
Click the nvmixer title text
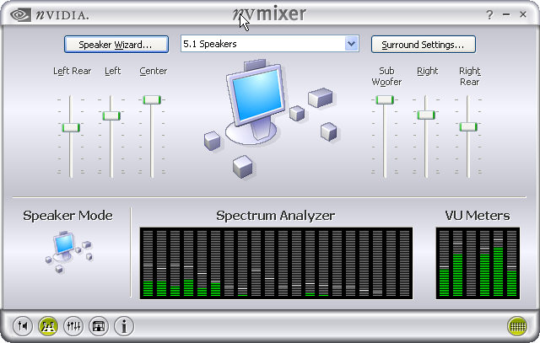(x=269, y=14)
